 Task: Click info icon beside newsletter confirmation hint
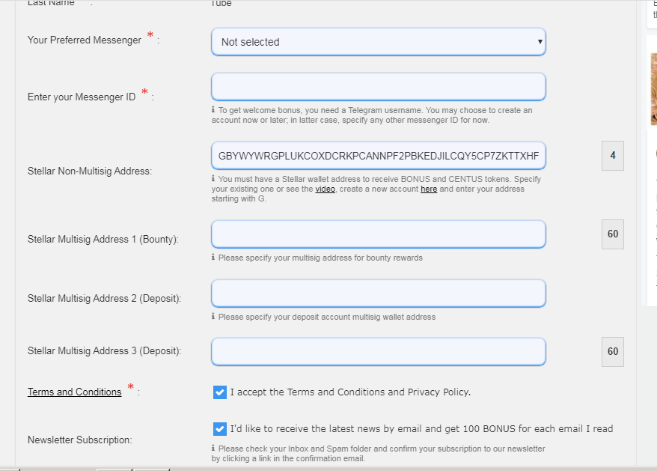[213, 449]
